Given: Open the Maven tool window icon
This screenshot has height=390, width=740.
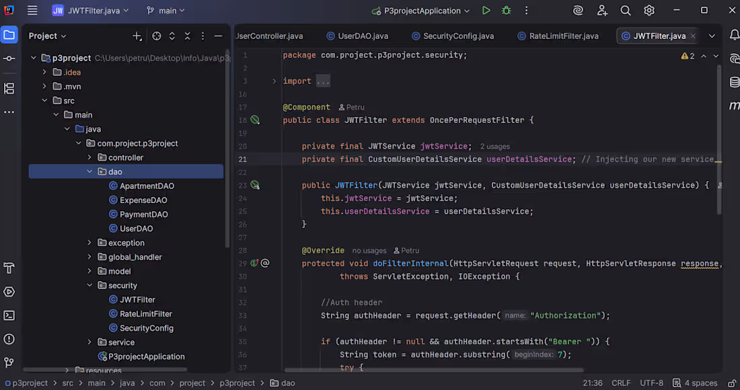Looking at the screenshot, I should (735, 106).
